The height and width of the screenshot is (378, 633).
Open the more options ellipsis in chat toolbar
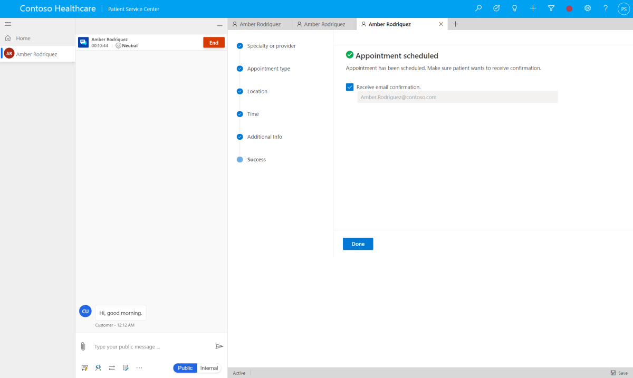click(x=139, y=368)
